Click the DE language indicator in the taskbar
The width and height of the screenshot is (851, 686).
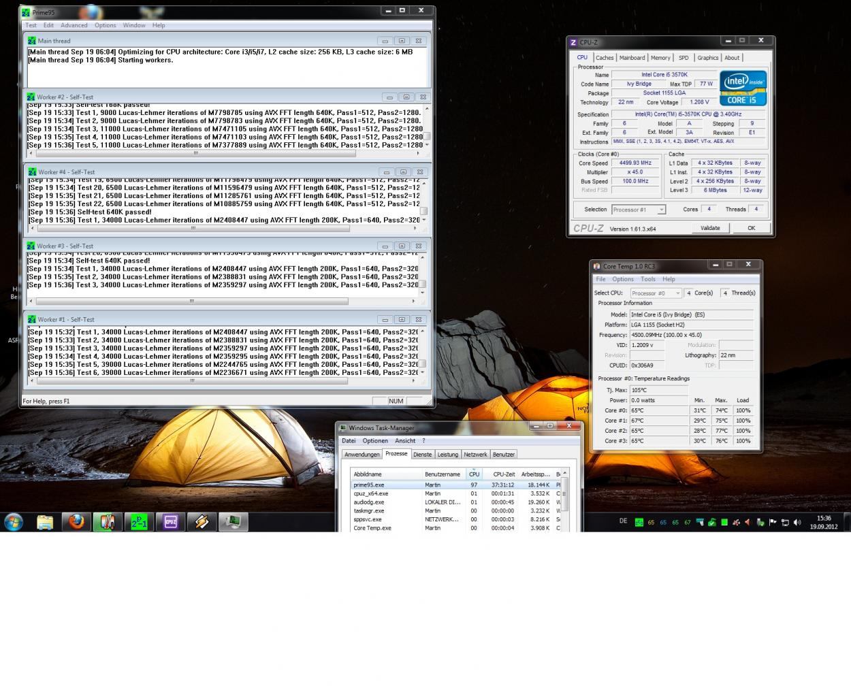623,521
